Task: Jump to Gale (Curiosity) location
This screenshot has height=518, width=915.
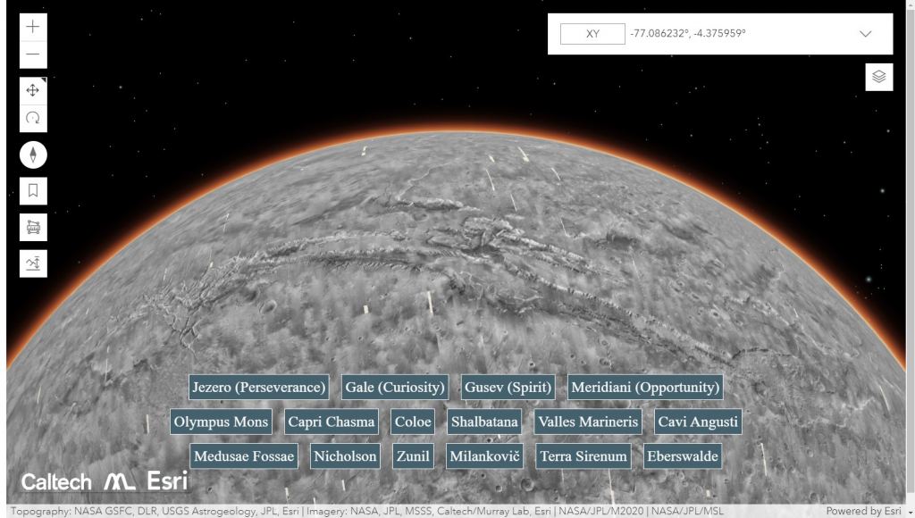Action: coord(395,387)
